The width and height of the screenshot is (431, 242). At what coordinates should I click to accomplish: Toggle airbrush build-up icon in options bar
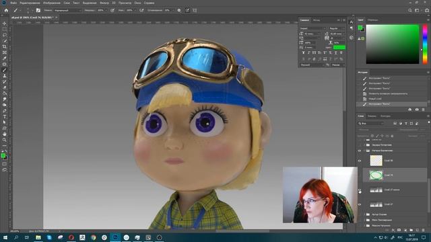point(141,10)
